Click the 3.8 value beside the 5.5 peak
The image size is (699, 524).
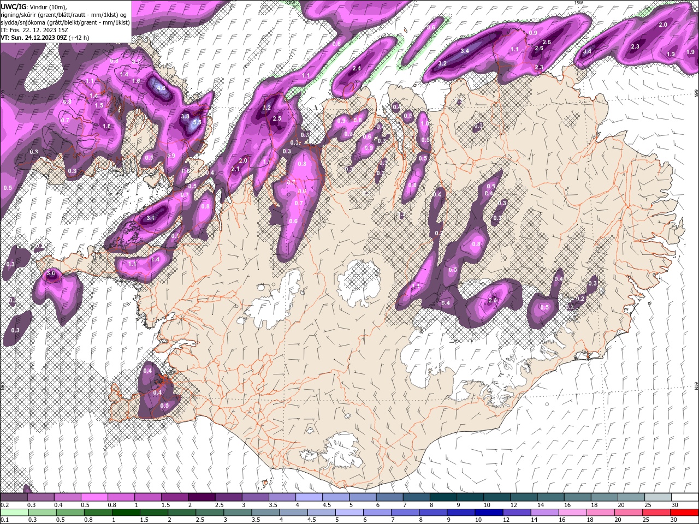coord(185,116)
